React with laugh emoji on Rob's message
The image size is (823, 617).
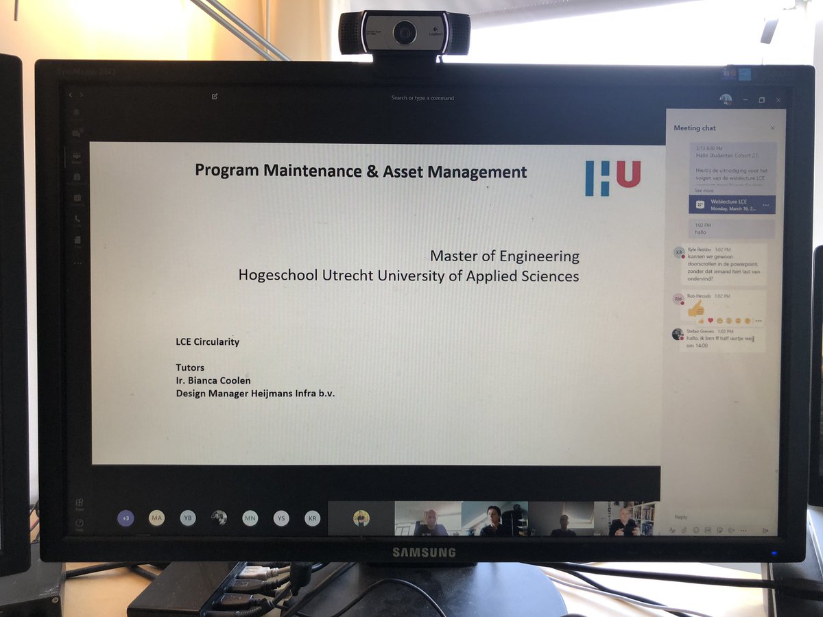(720, 320)
